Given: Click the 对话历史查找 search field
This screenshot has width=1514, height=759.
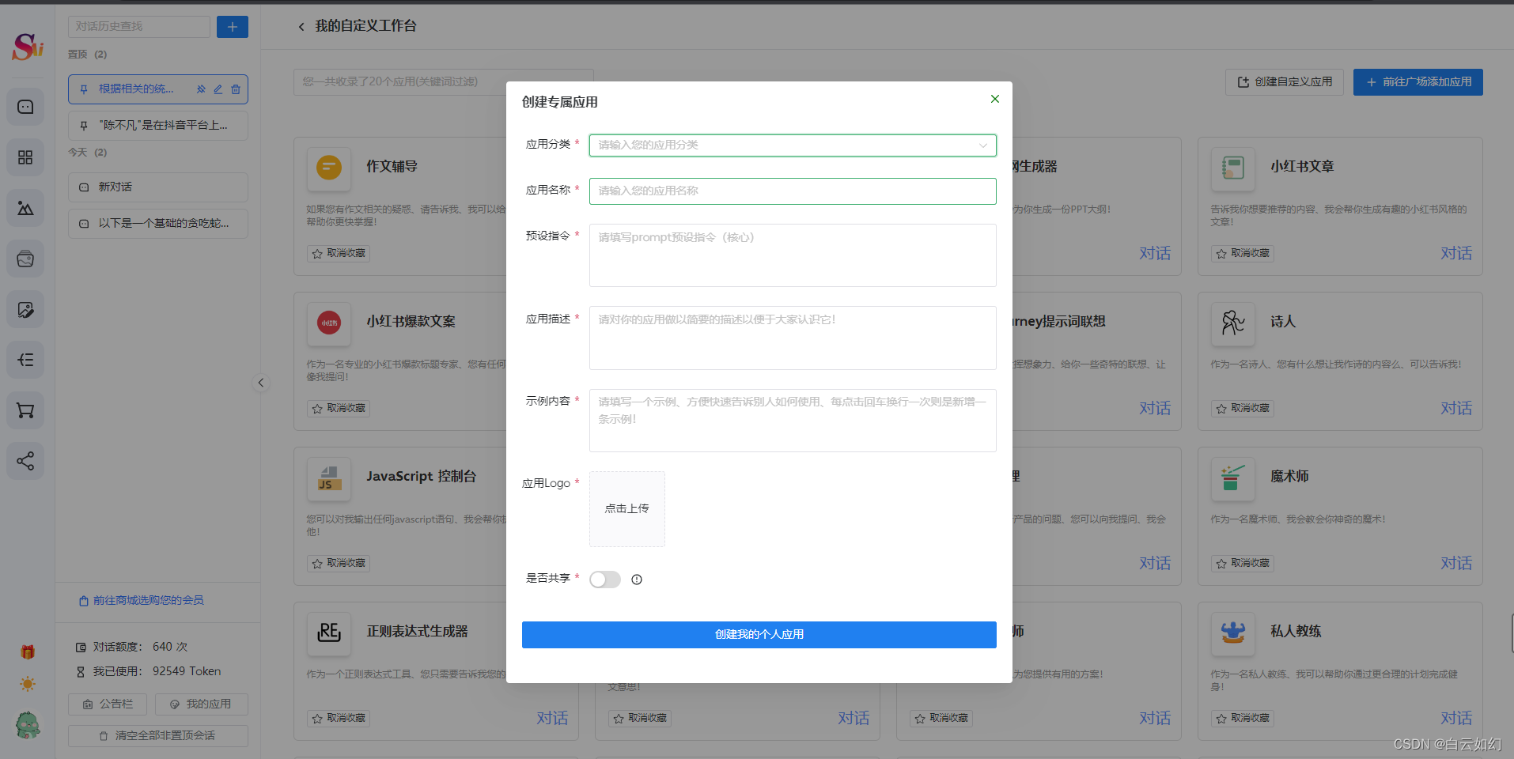Looking at the screenshot, I should pos(139,27).
